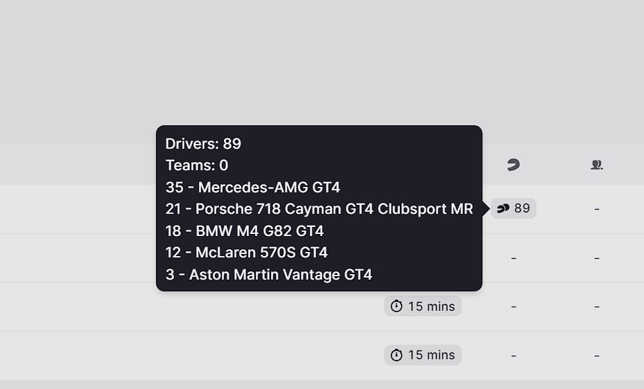The width and height of the screenshot is (644, 389).
Task: Select the bottom "15 mins" duration text
Action: point(432,355)
